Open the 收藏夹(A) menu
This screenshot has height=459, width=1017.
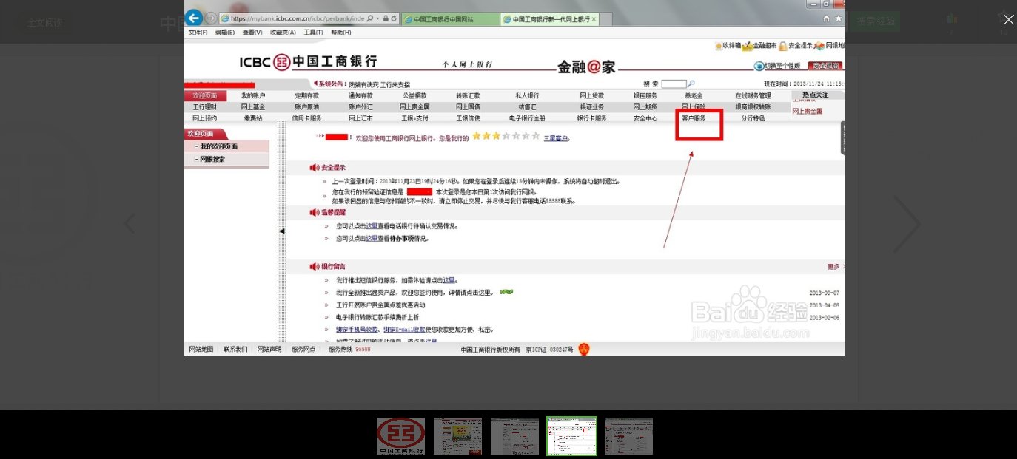click(283, 33)
